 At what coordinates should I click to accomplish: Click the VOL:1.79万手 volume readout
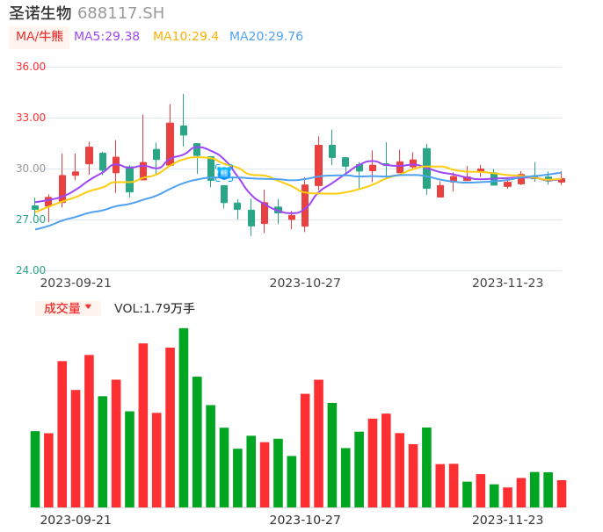click(x=155, y=308)
